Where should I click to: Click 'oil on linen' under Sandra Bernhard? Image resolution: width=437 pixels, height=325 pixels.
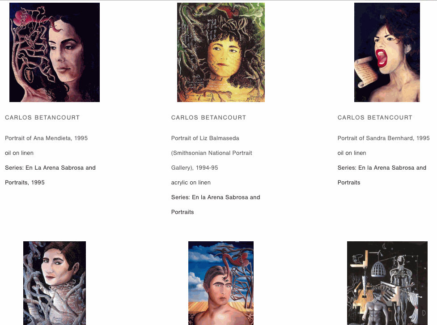(352, 153)
